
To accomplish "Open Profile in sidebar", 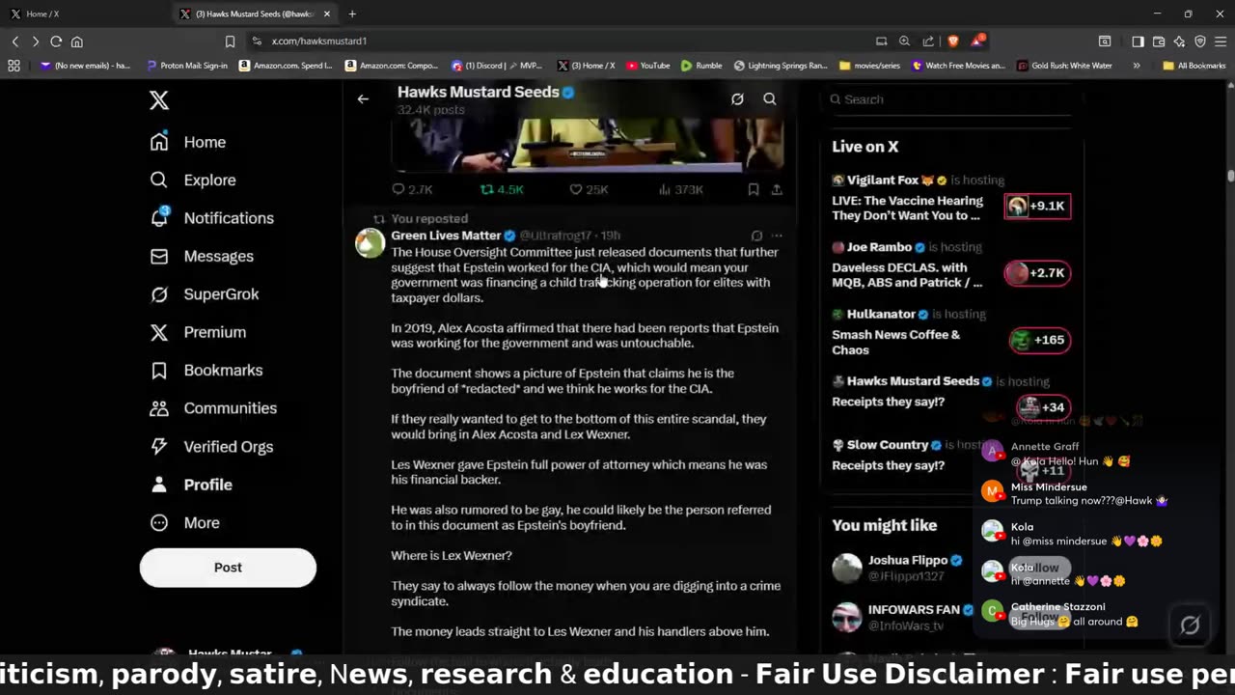I will coord(191,485).
